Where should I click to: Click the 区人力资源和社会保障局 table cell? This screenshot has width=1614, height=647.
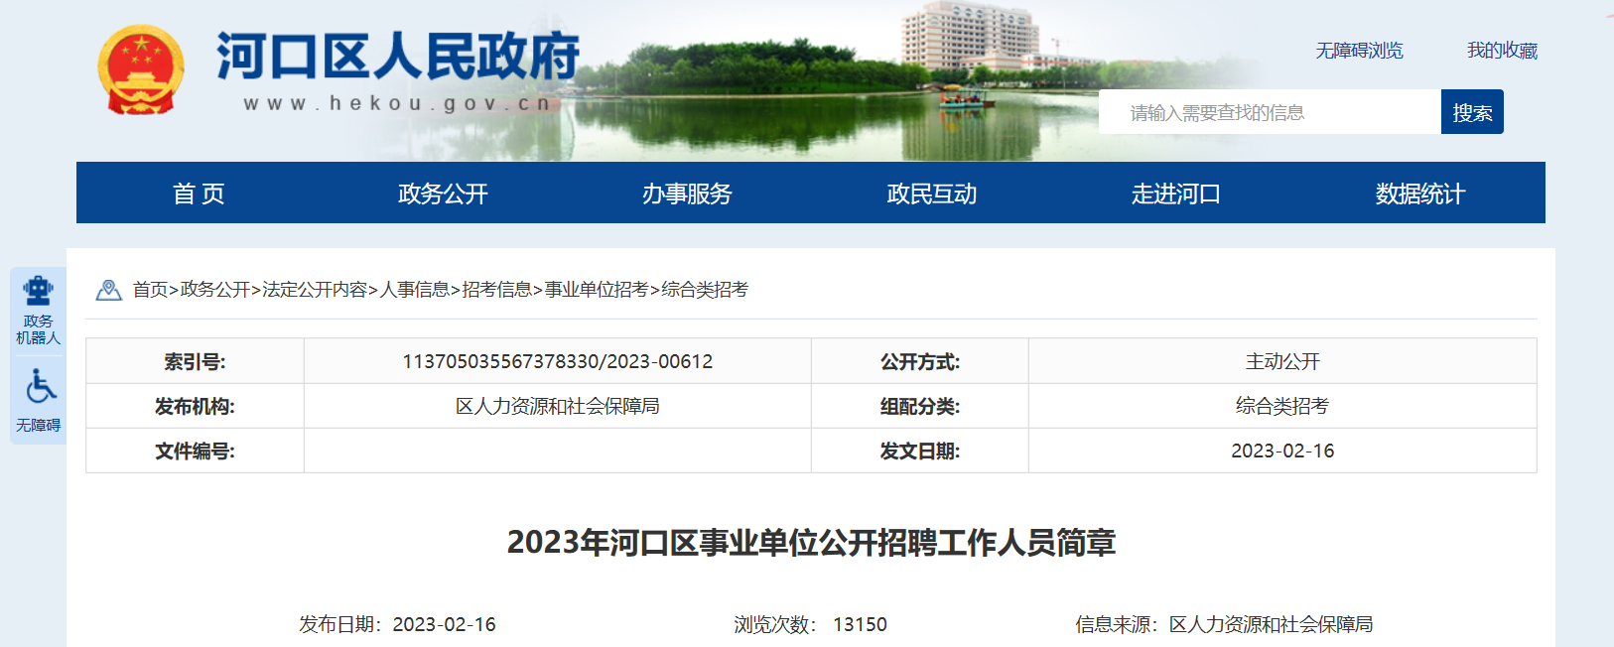click(x=558, y=406)
